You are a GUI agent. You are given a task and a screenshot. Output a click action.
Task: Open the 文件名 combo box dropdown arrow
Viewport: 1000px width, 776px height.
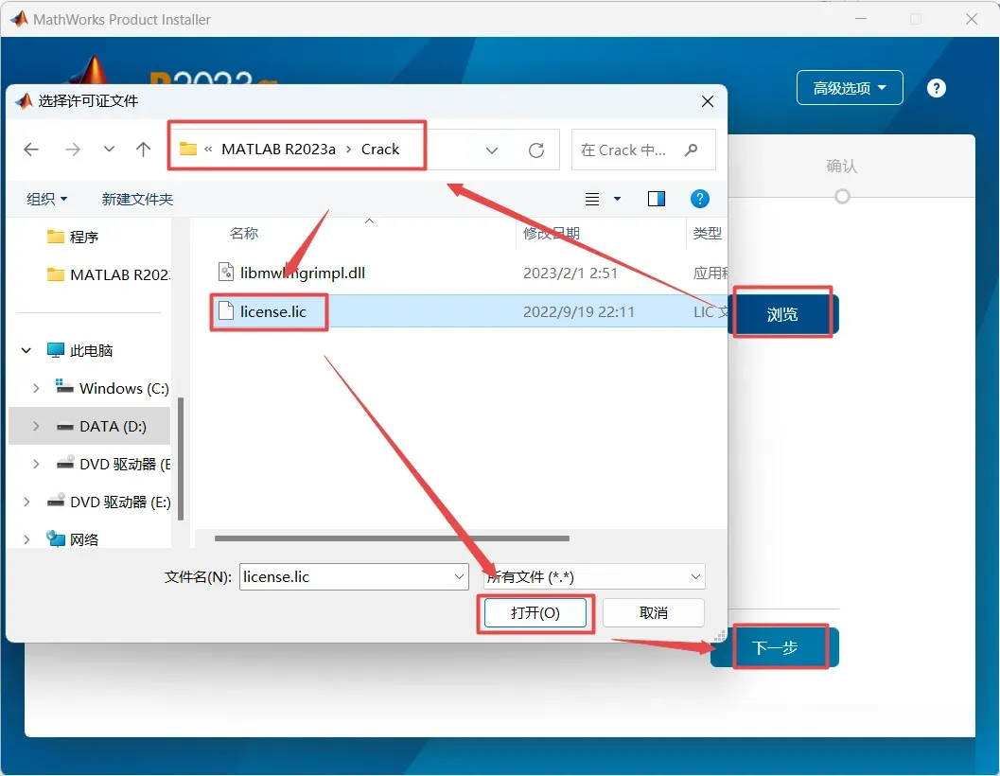[459, 577]
